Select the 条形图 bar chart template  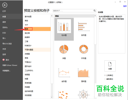[84, 29]
